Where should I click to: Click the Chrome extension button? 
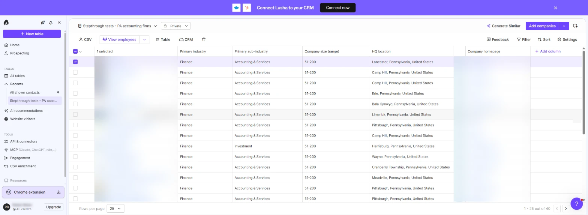click(x=33, y=192)
